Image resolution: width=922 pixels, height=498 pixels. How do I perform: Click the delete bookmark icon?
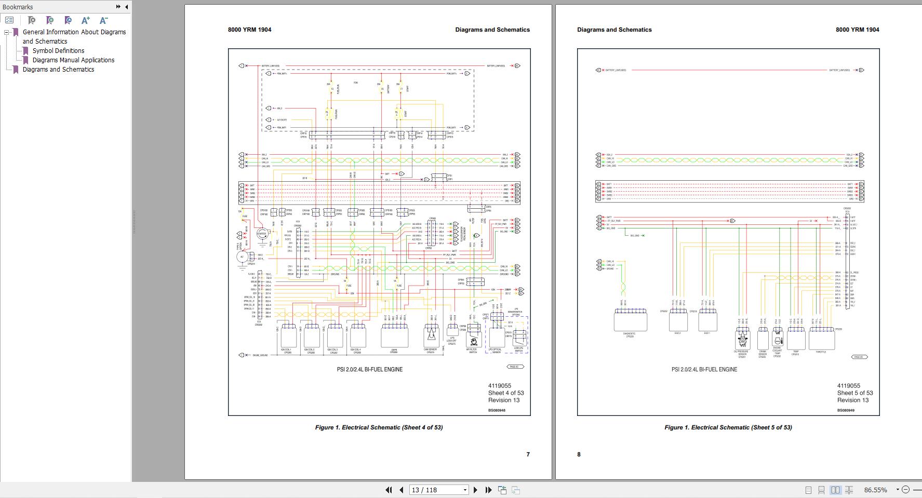click(32, 20)
